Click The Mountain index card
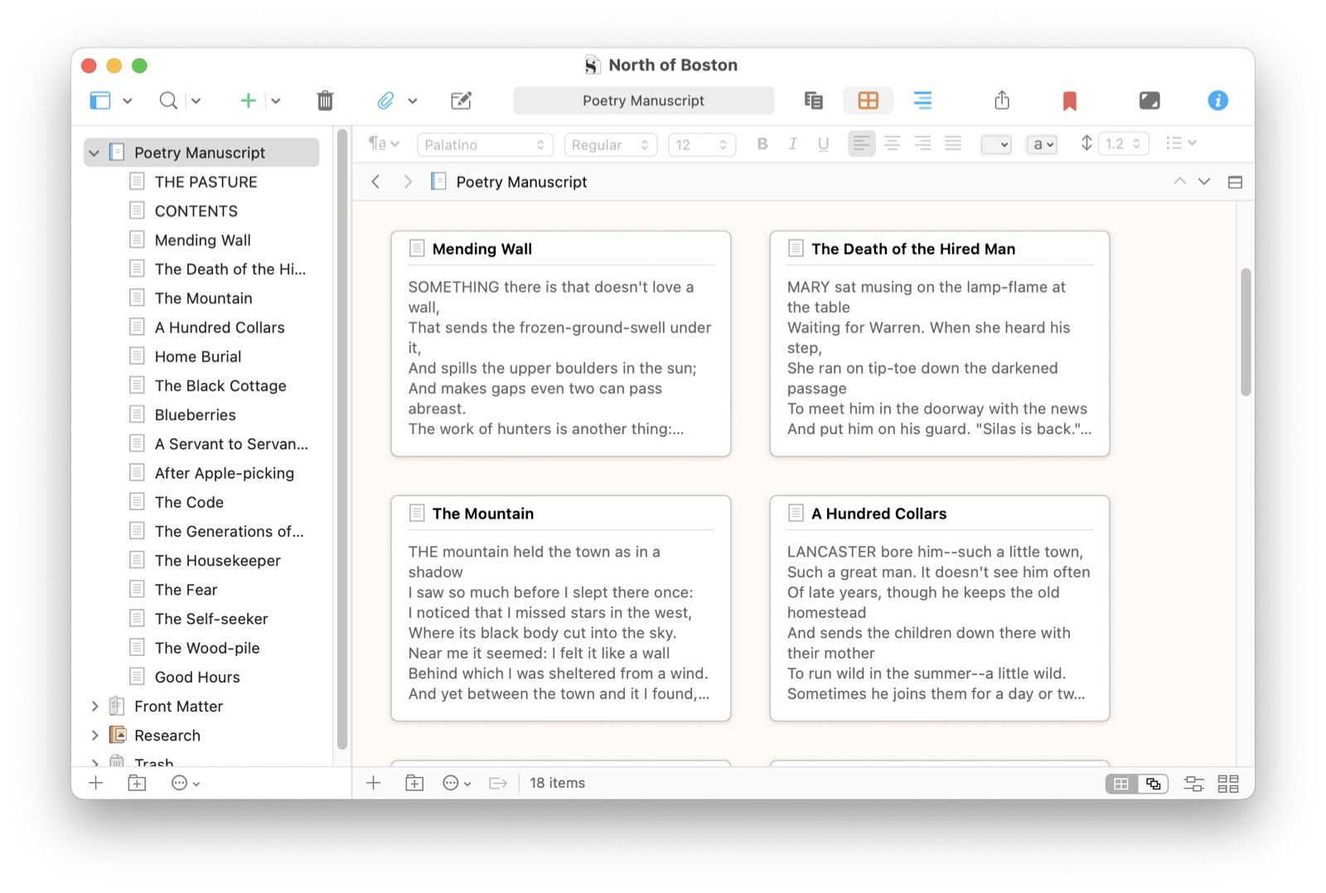 [x=560, y=608]
